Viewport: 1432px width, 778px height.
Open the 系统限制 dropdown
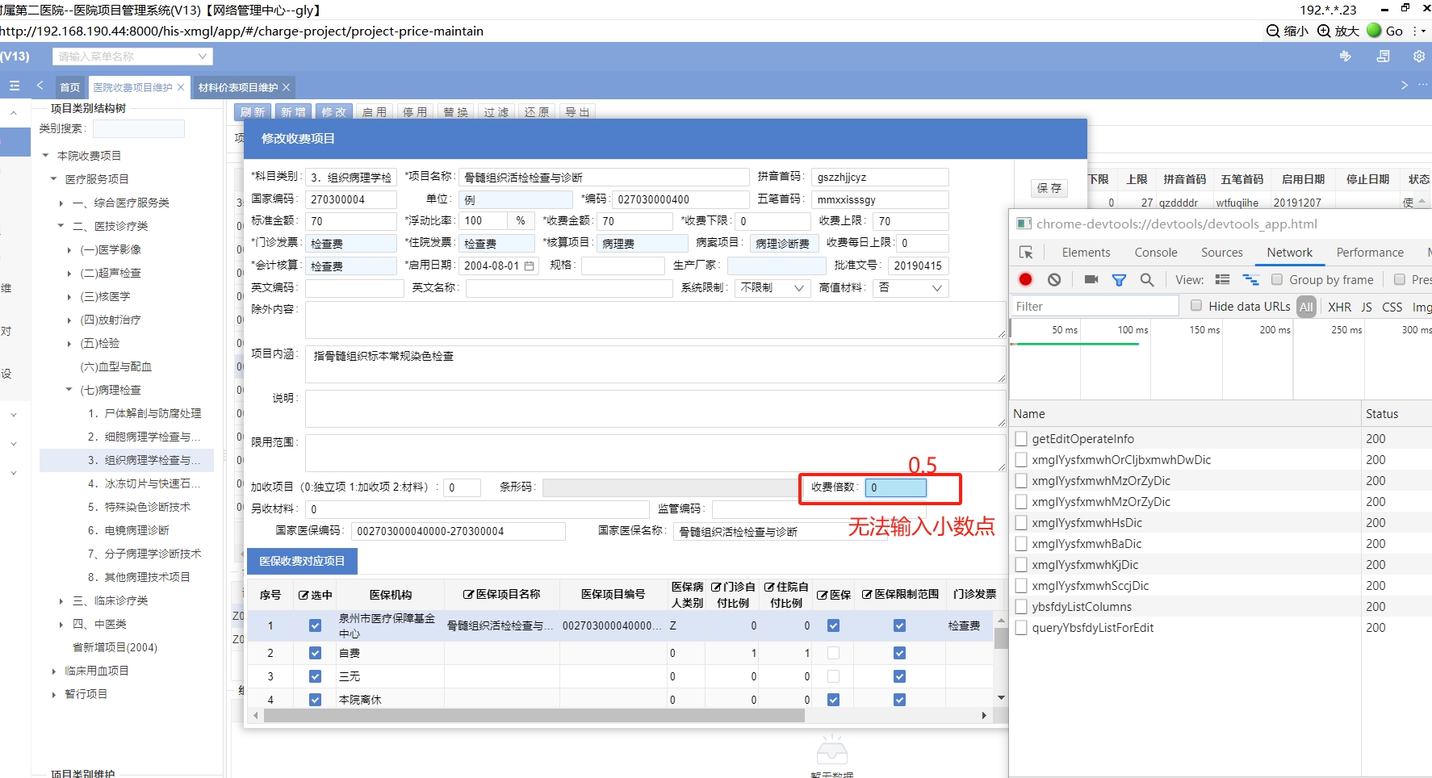[x=772, y=288]
